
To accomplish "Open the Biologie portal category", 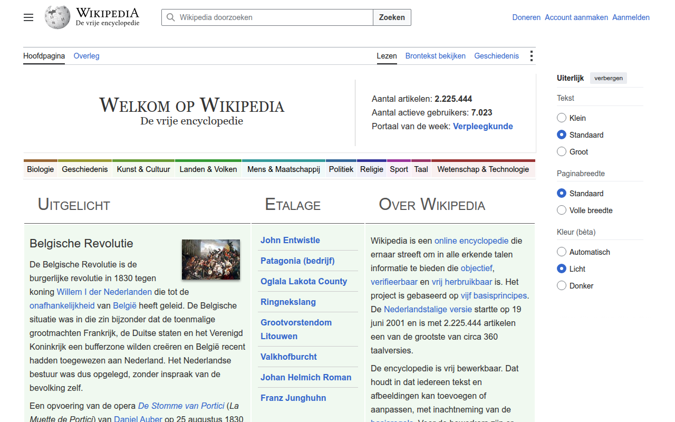I will coord(41,169).
